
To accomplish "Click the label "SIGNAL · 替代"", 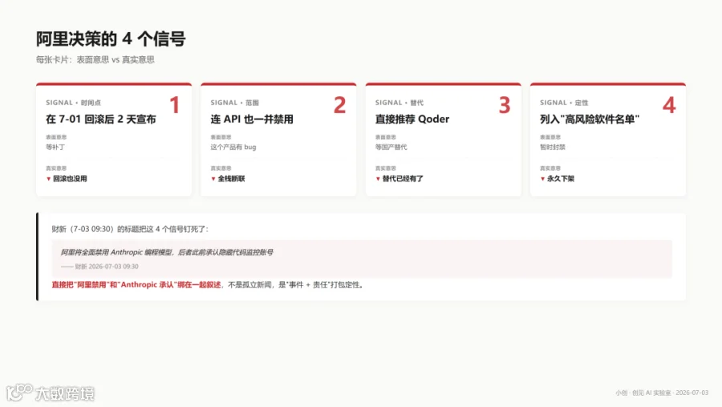I will (x=400, y=102).
